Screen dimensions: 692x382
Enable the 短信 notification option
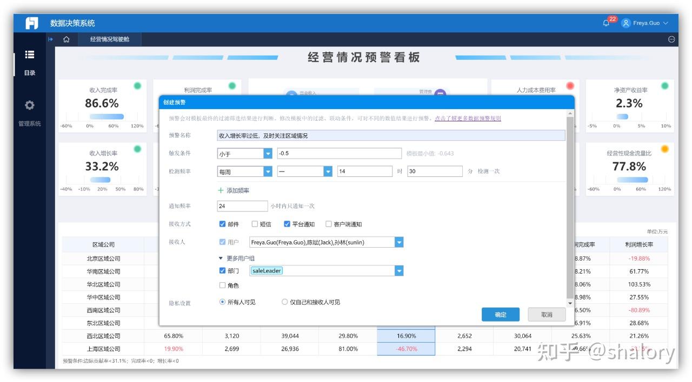254,224
